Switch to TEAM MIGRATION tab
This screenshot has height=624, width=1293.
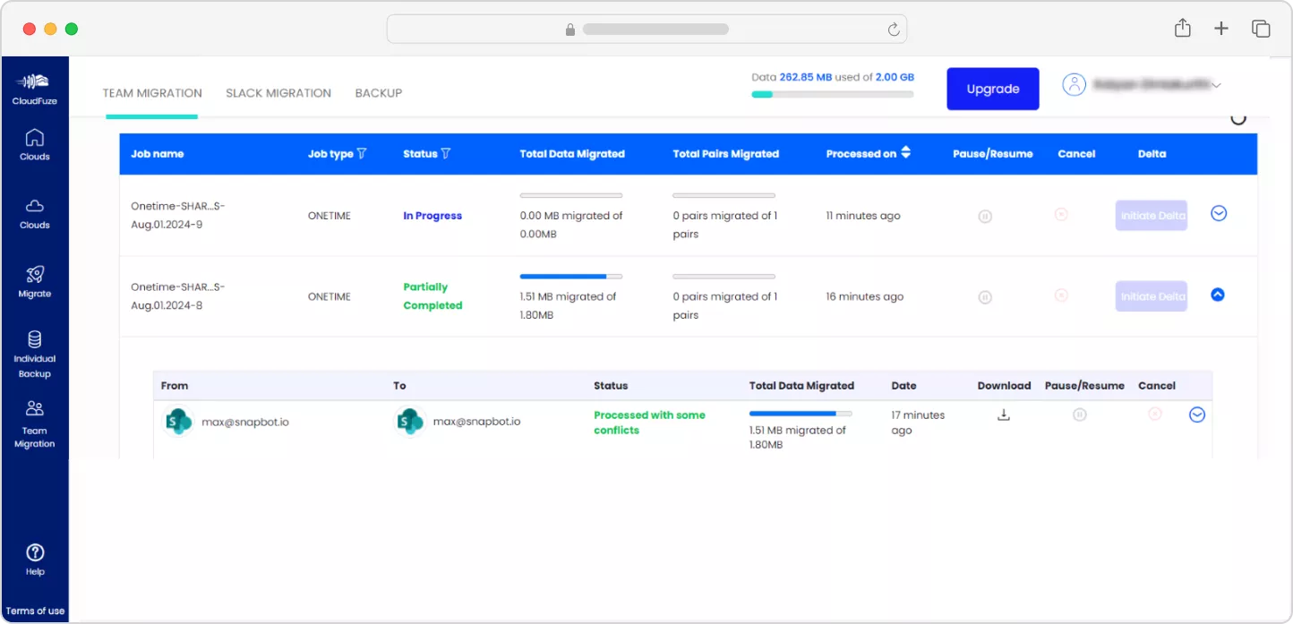(152, 93)
